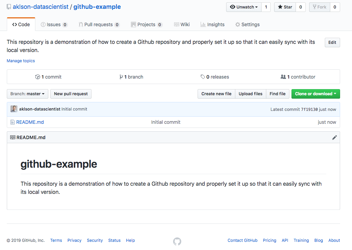352x250 pixels.
Task: View the 1 commit history
Action: pyautogui.click(x=48, y=77)
